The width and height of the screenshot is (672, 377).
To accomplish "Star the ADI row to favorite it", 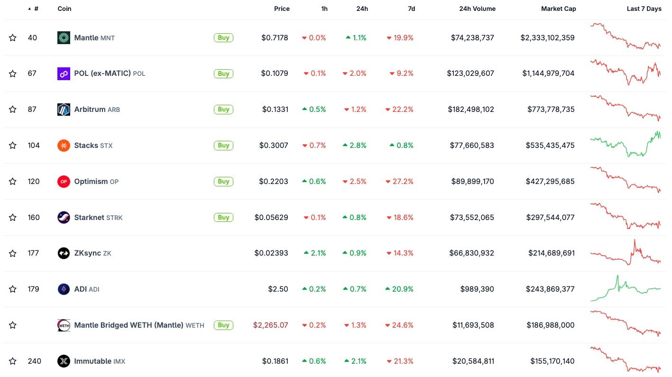I will click(x=12, y=289).
